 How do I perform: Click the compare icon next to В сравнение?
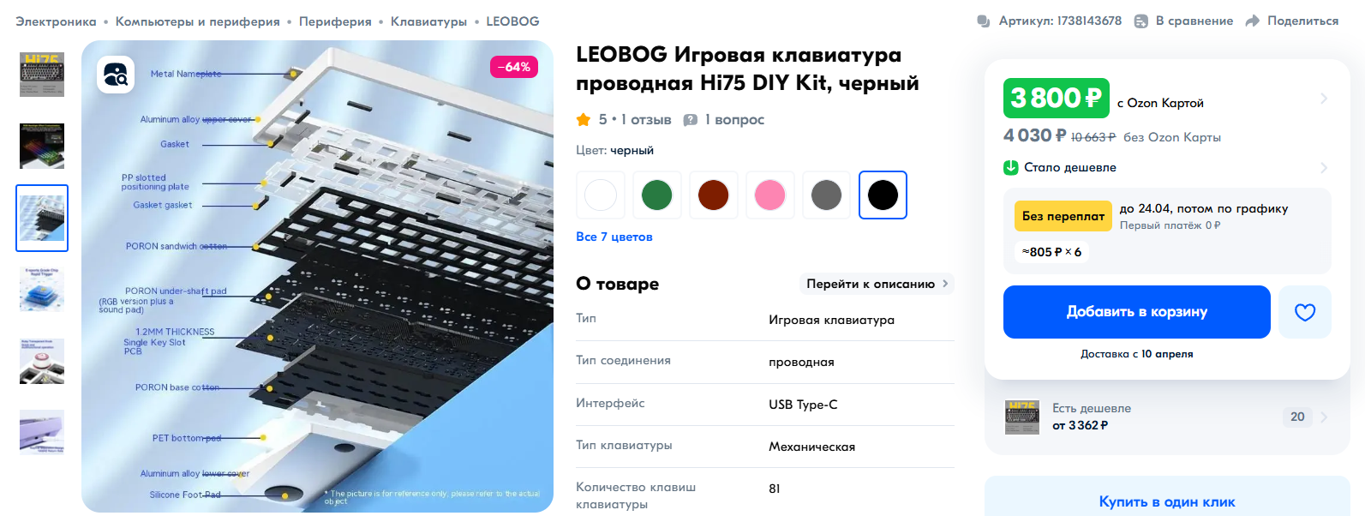[1141, 21]
